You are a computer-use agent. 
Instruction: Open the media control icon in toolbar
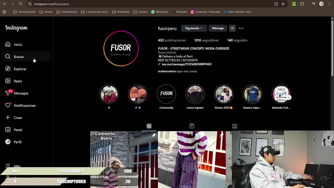(x=314, y=4)
